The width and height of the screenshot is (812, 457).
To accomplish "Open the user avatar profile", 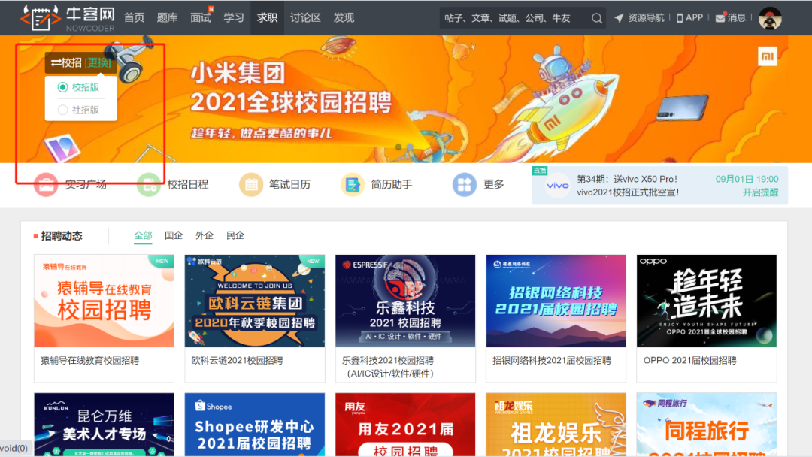I will point(770,18).
